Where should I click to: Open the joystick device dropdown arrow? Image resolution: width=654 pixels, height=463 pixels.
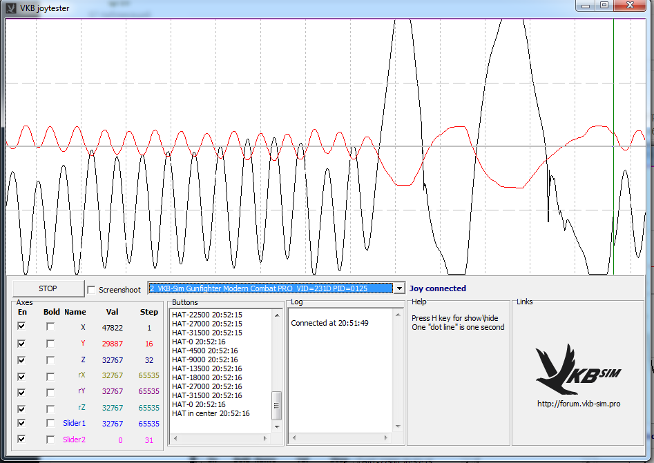(x=399, y=288)
